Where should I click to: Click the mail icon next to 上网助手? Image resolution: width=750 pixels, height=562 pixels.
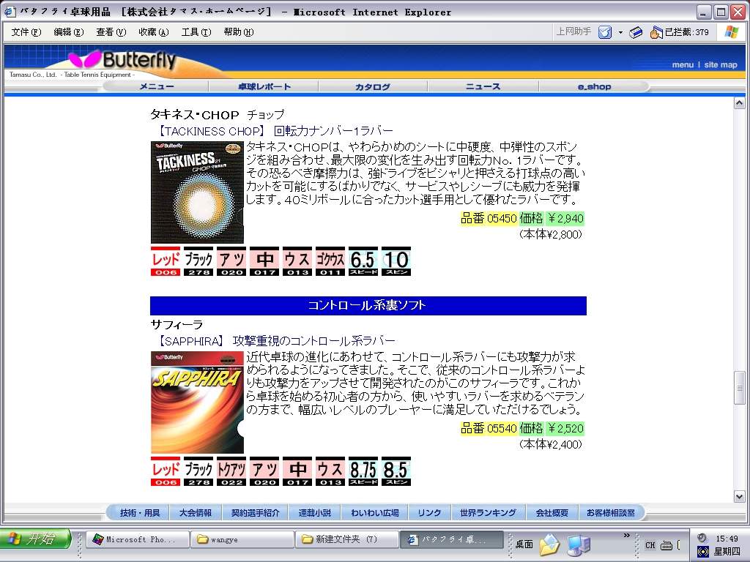[605, 32]
